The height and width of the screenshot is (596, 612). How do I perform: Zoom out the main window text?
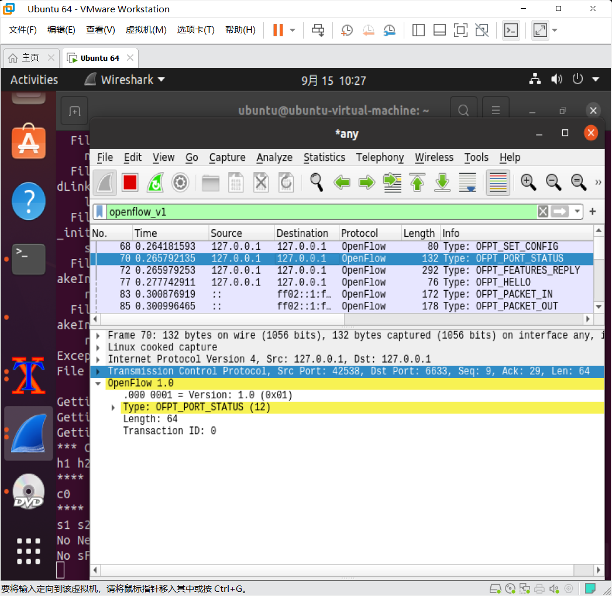(553, 182)
